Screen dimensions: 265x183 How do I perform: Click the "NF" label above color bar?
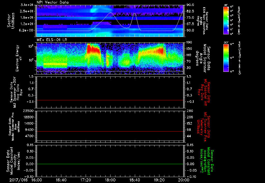[x=226, y=5]
